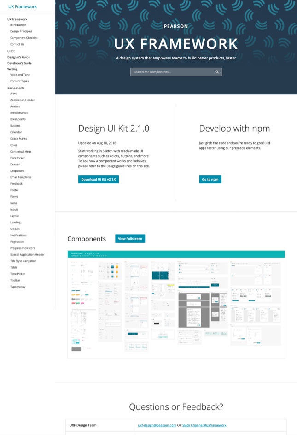The width and height of the screenshot is (297, 435).
Task: Focus the Search for components field
Action: click(176, 72)
